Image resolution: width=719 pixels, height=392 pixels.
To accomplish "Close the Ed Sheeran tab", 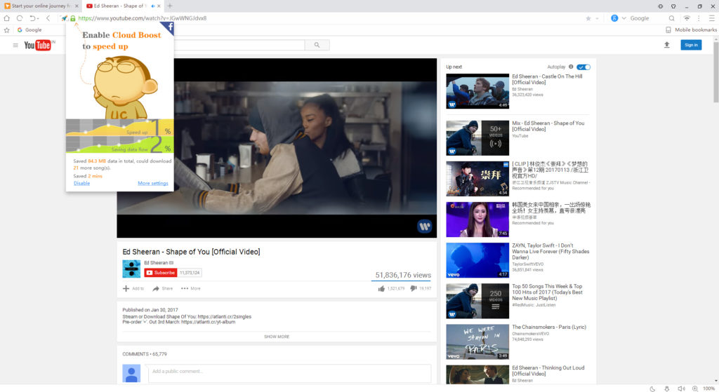I will 159,6.
